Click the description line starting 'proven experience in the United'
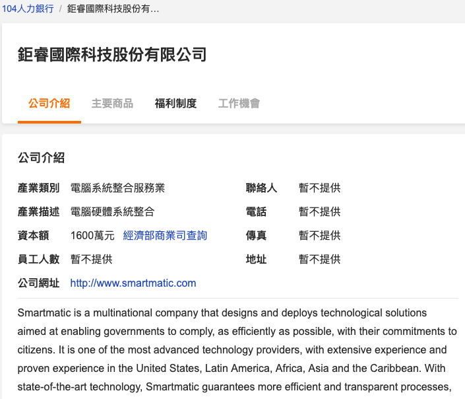This screenshot has height=399, width=465. coord(232,368)
